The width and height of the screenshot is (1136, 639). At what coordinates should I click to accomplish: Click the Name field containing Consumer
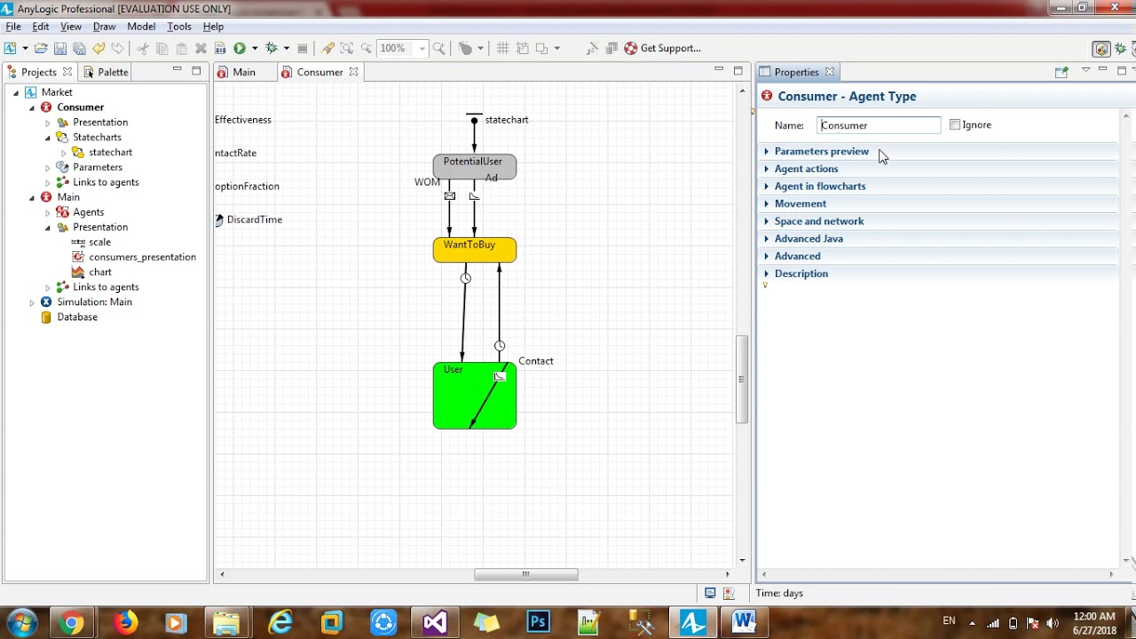(879, 125)
